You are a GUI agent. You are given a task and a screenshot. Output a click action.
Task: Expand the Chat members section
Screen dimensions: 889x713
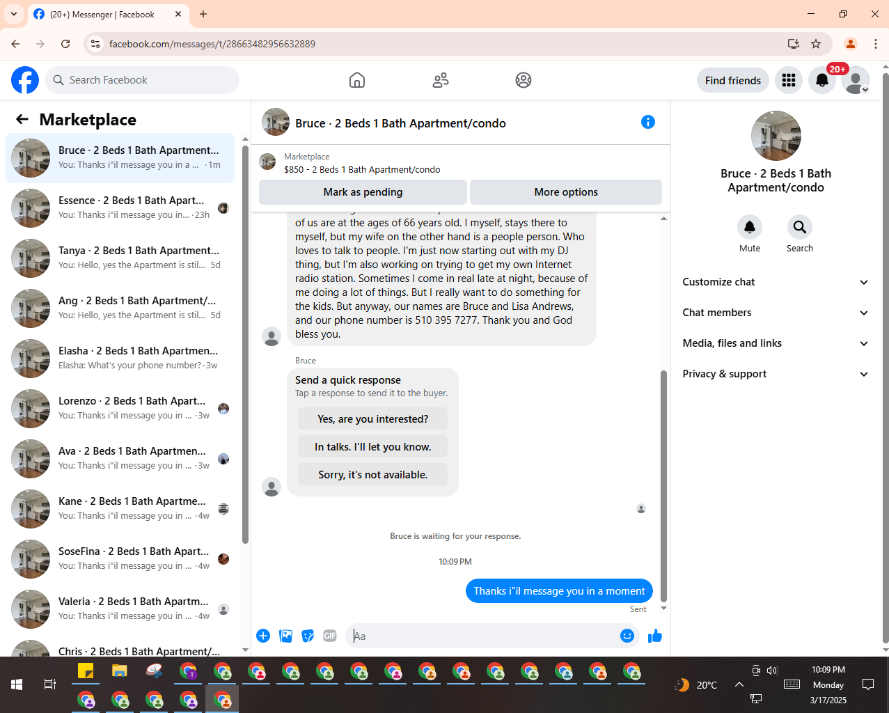[776, 313]
